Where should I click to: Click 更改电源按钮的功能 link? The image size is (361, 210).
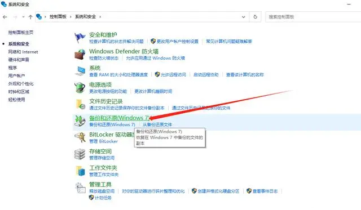(x=108, y=91)
